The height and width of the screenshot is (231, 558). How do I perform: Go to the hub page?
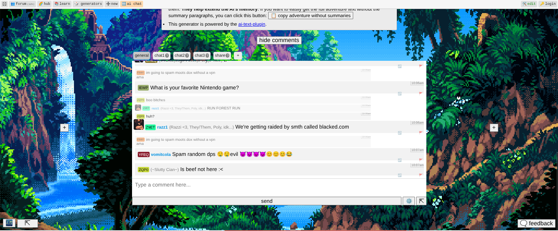pyautogui.click(x=44, y=4)
